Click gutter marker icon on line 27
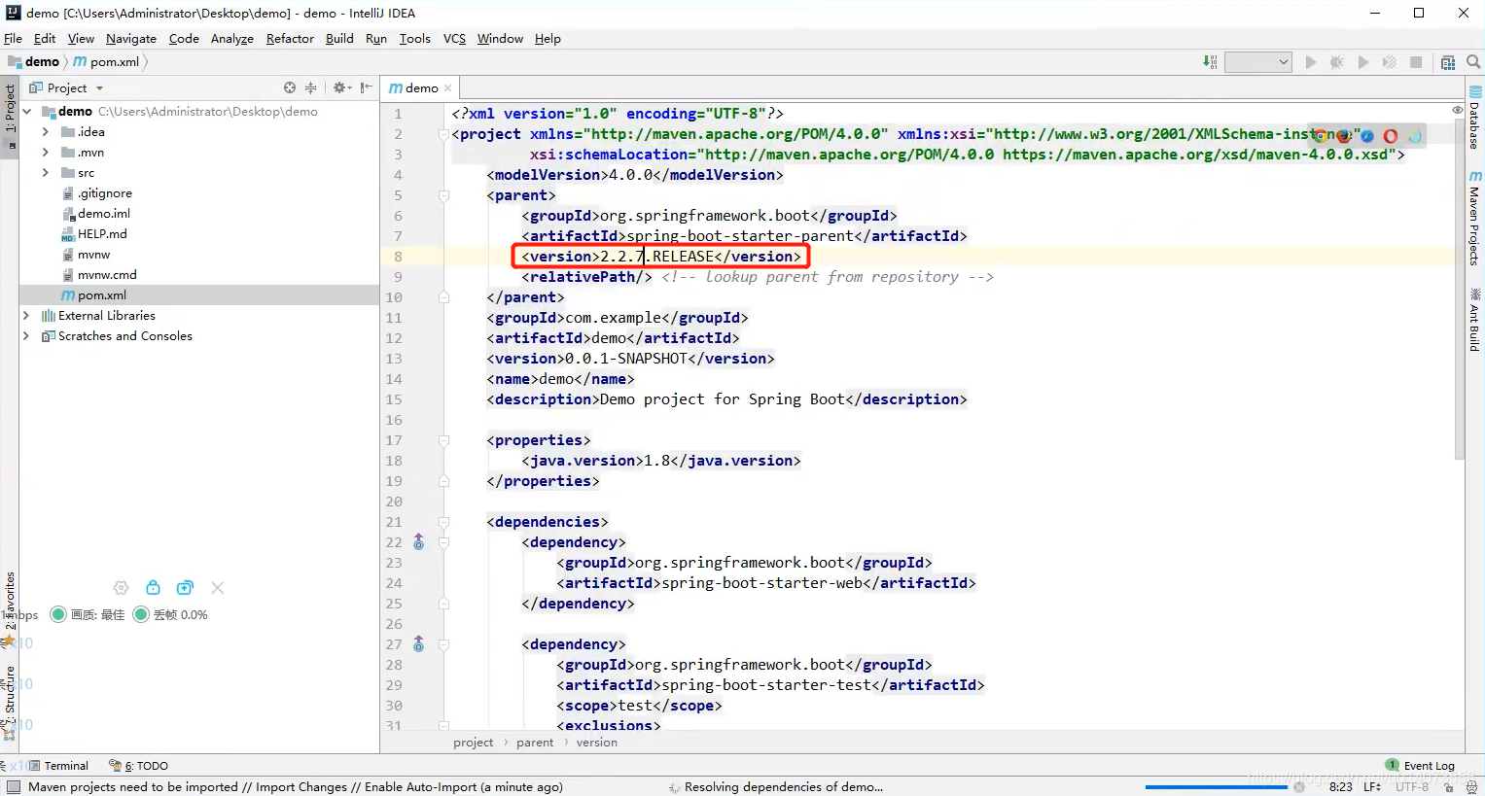The width and height of the screenshot is (1485, 796). tap(419, 644)
